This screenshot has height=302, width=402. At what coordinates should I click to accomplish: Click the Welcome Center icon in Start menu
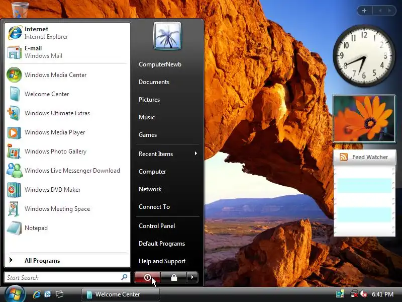(15, 94)
